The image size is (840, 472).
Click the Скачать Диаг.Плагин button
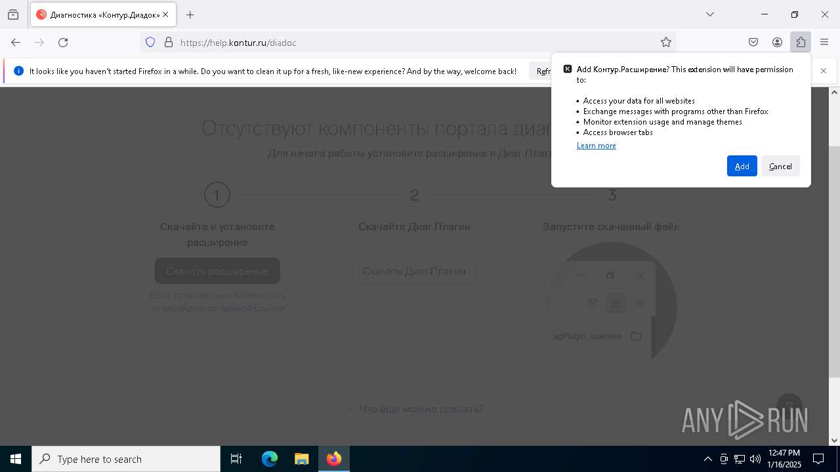[x=414, y=271]
